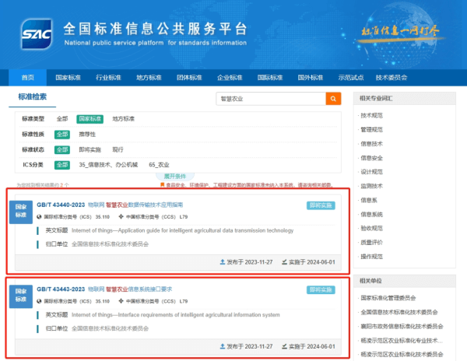Select 即将实施 under 标准状态 filter
Viewport: 467px width, 361px height.
coord(90,149)
